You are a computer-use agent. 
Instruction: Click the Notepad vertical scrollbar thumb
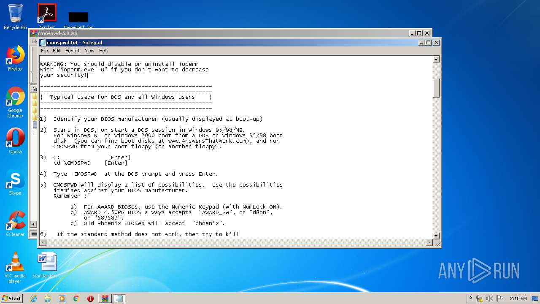click(x=436, y=88)
